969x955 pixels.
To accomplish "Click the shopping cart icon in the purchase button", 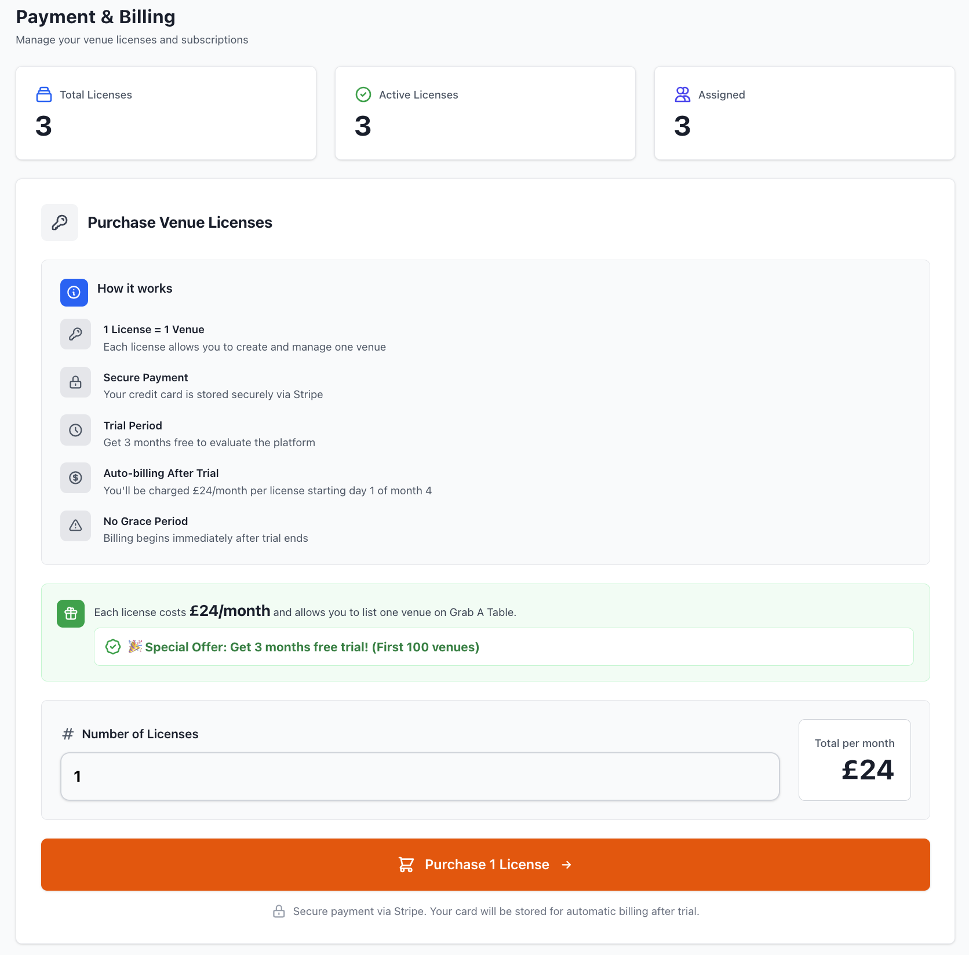I will click(406, 864).
